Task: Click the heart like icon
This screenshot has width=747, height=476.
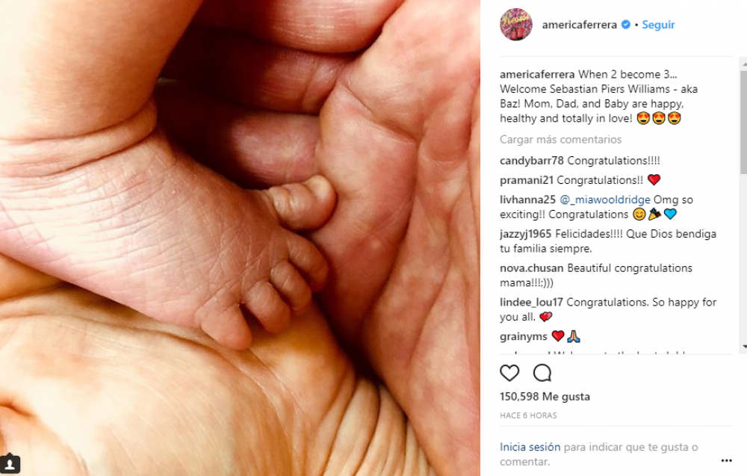Action: pos(509,373)
